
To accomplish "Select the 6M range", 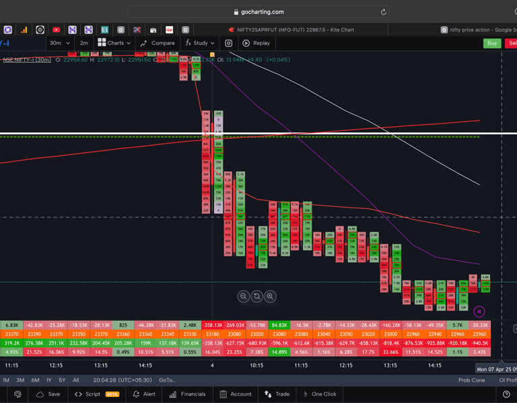I will point(35,380).
